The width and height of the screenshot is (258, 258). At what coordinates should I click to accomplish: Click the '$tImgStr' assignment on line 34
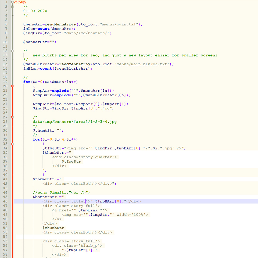coord(52,148)
